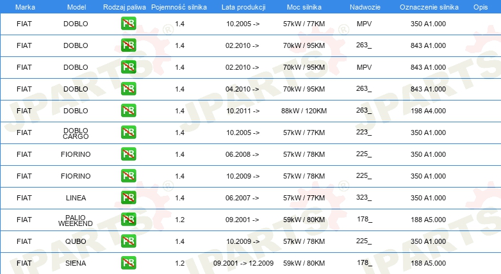Click the Pojemność silnika column header
Screen dimensions: 501x274
pyautogui.click(x=179, y=7)
